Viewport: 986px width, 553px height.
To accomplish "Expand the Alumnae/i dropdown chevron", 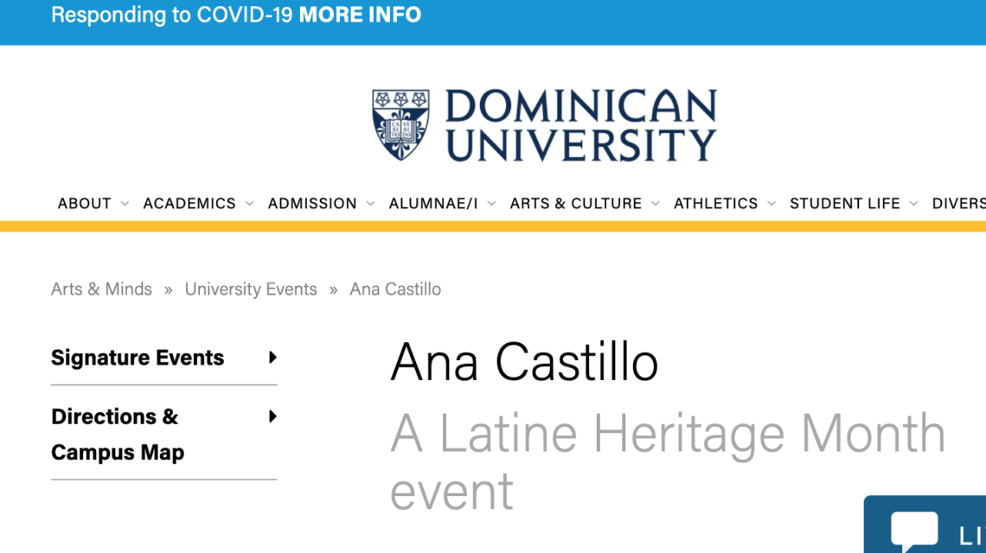I will point(491,204).
